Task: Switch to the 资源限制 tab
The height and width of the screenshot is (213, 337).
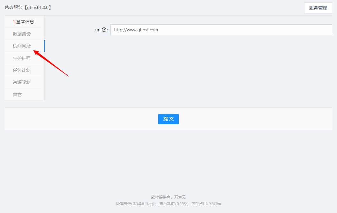Action: click(x=22, y=82)
